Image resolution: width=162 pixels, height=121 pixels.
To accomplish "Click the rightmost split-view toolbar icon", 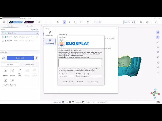I will pyautogui.click(x=156, y=22).
